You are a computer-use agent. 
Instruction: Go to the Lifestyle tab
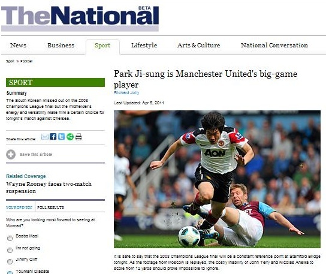tap(144, 46)
